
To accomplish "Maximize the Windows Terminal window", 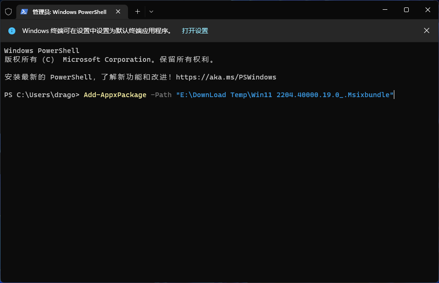I will point(406,9).
